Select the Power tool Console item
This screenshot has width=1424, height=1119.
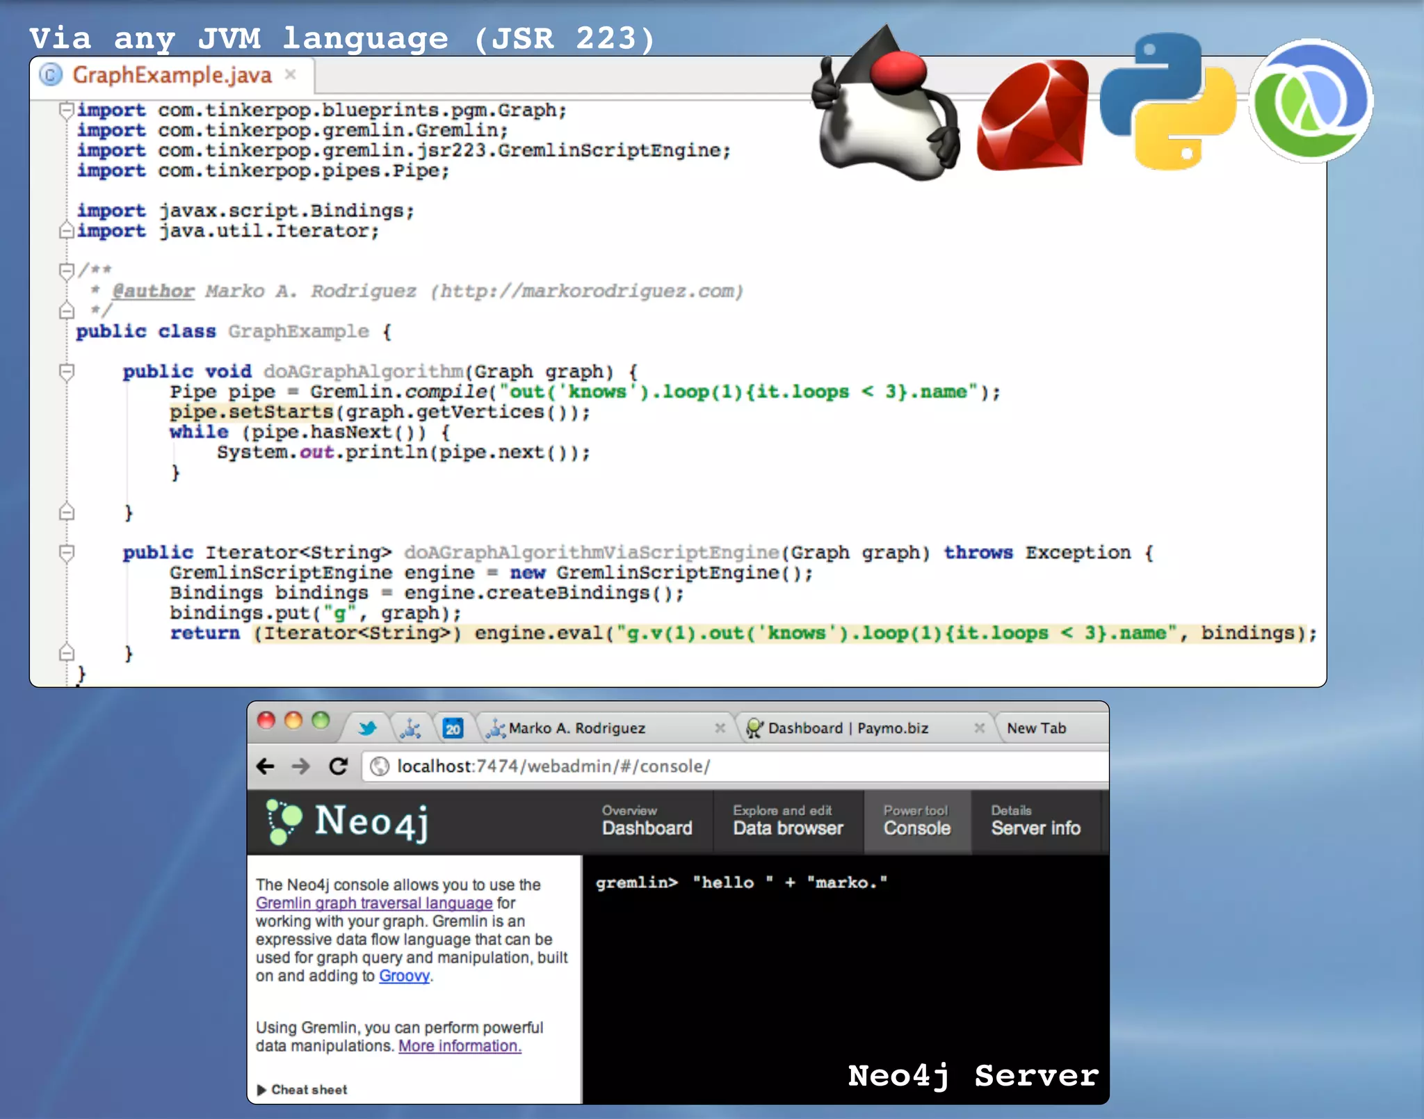917,821
